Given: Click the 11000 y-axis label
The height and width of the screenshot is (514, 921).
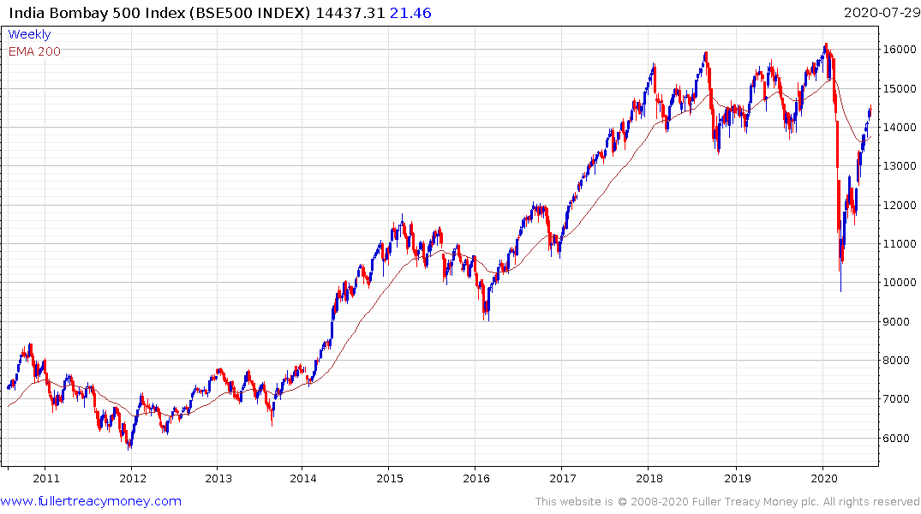Looking at the screenshot, I should 900,244.
